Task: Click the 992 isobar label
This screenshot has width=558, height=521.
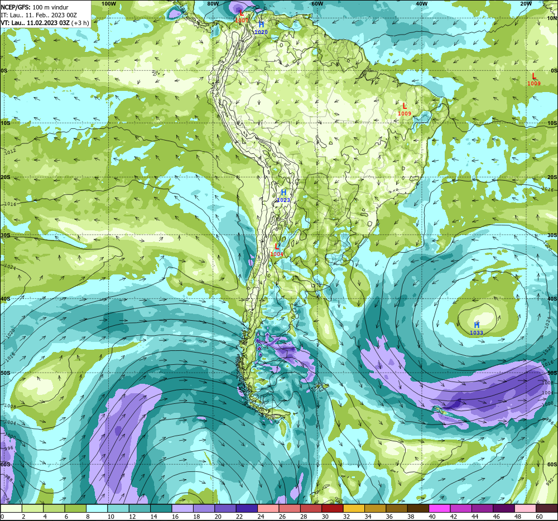Action: coord(549,482)
